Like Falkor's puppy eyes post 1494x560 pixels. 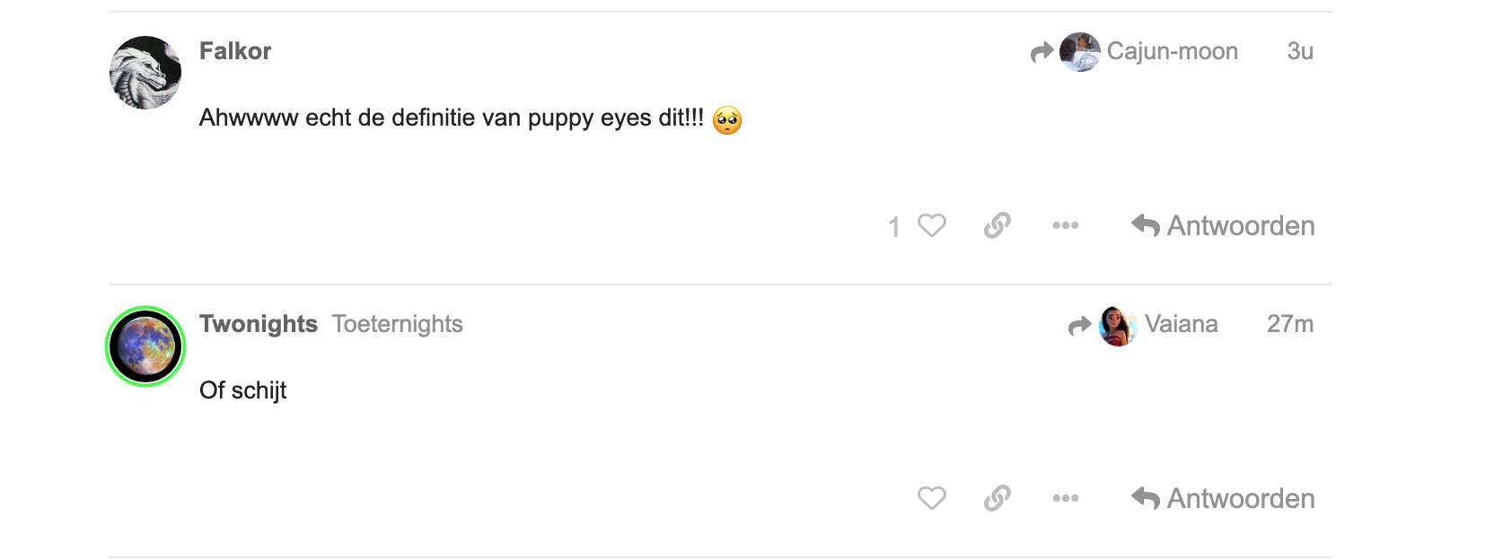point(932,225)
